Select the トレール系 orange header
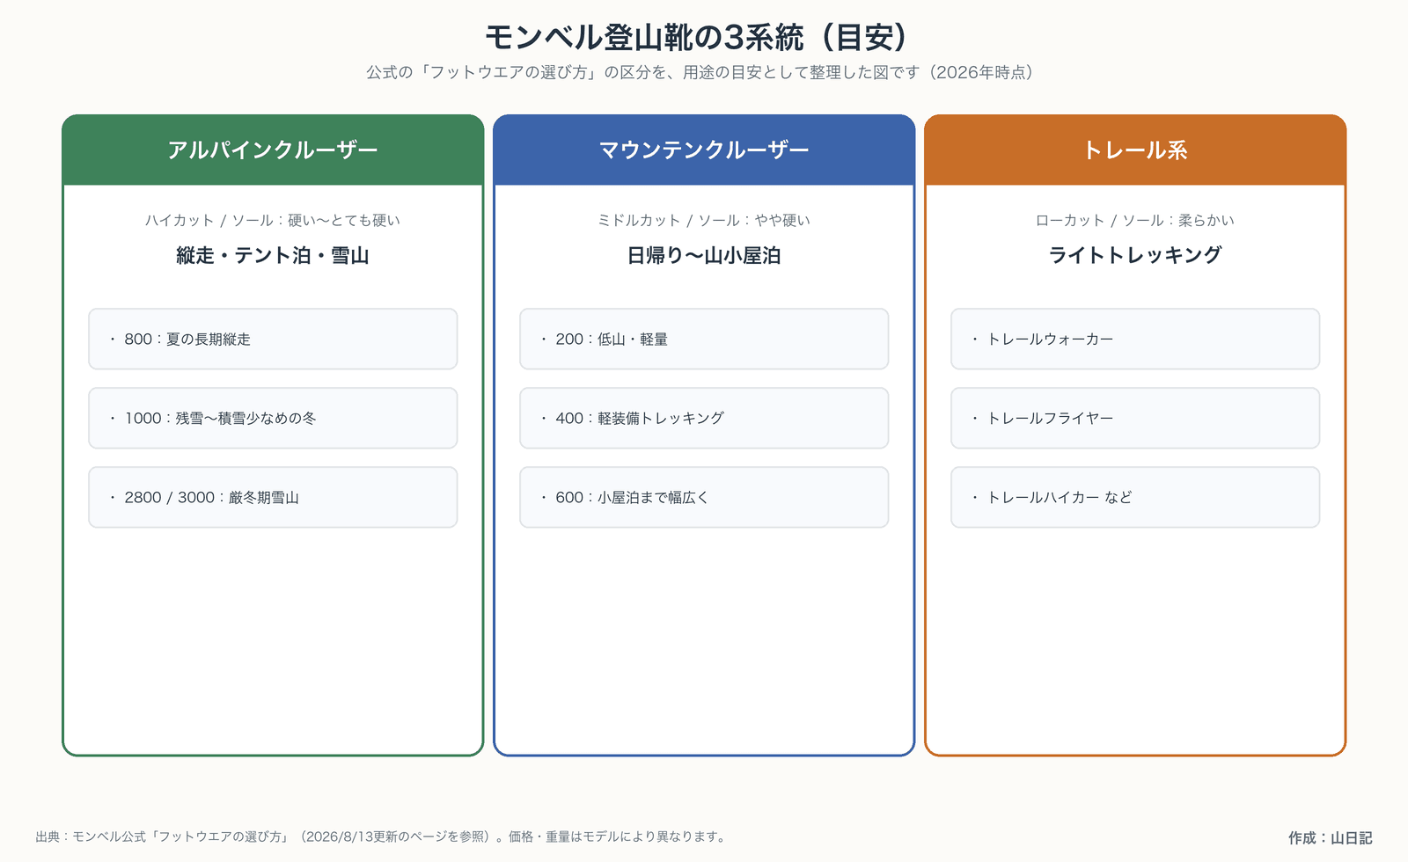The image size is (1408, 862). click(1135, 150)
